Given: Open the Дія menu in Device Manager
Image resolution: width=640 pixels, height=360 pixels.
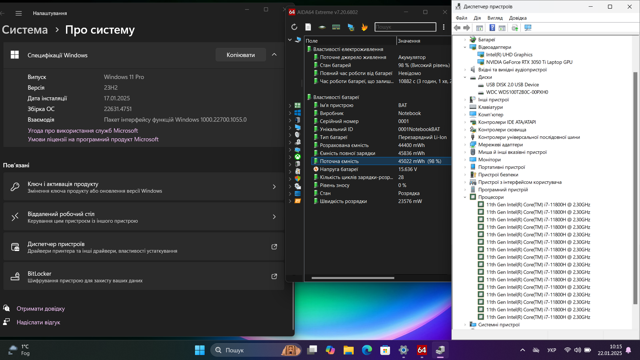Looking at the screenshot, I should pyautogui.click(x=477, y=18).
